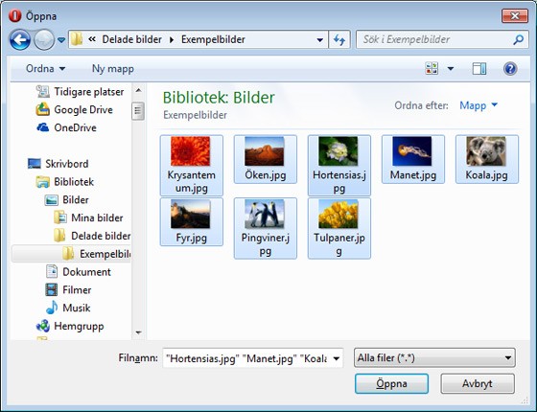The width and height of the screenshot is (537, 412).
Task: Select Hemgrupp in sidebar
Action: coord(70,326)
